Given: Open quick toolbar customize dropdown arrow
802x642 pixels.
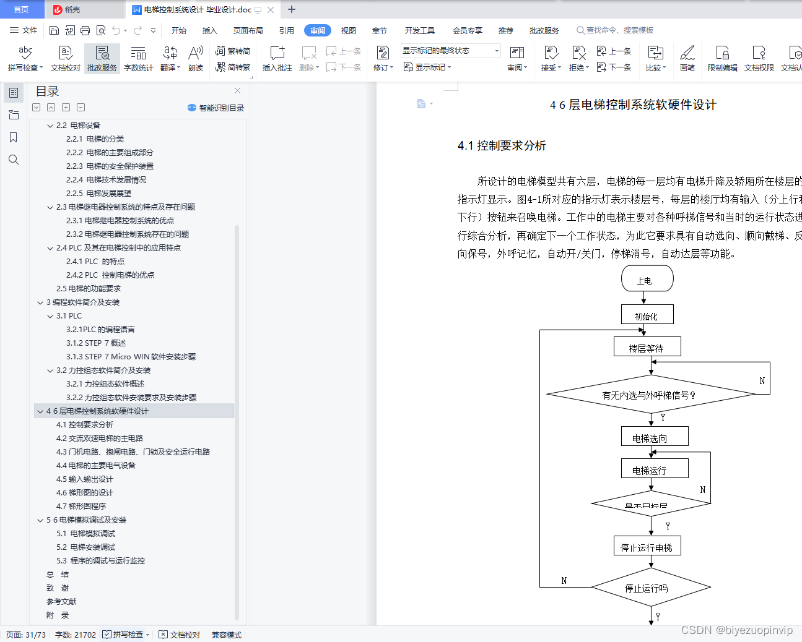Looking at the screenshot, I should (153, 30).
